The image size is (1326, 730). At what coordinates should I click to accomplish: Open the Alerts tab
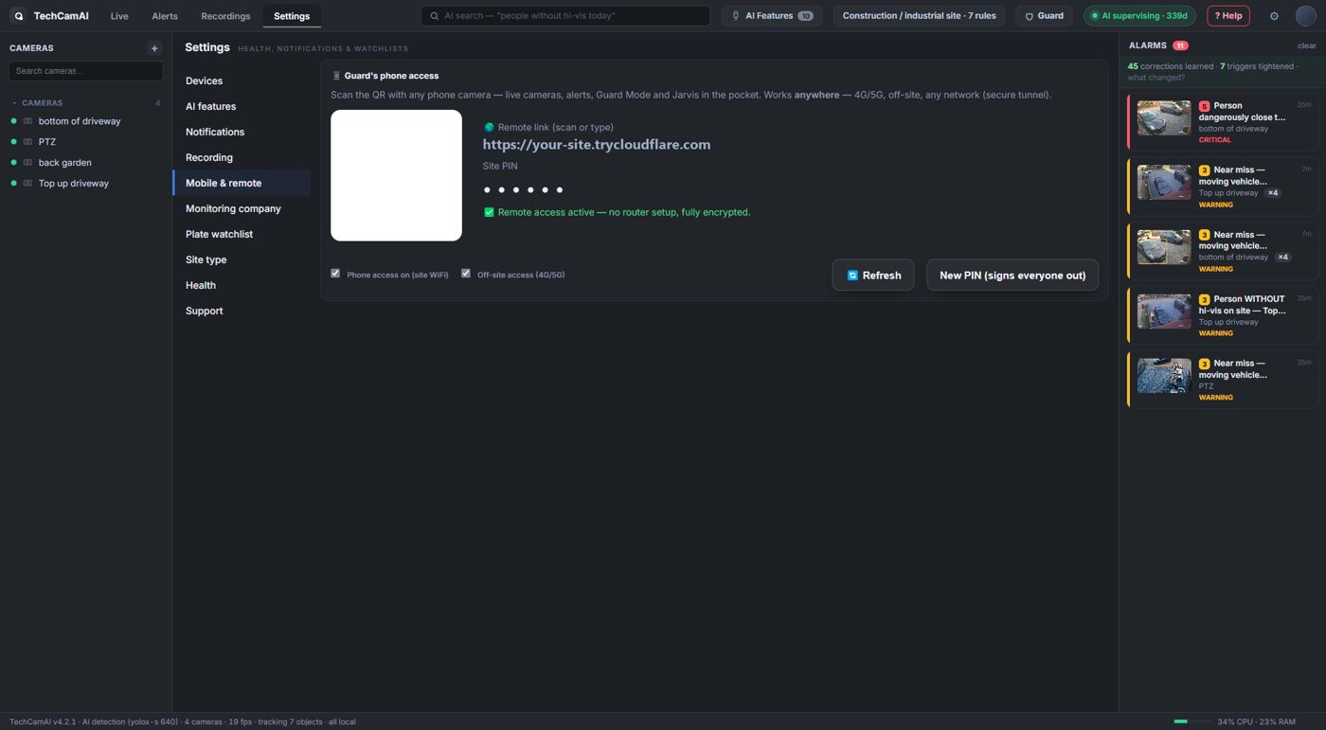pos(165,16)
